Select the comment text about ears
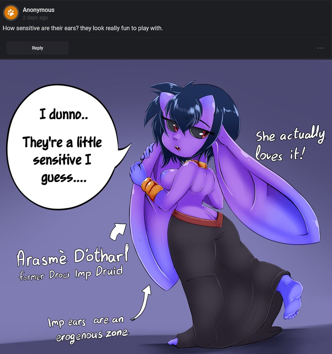This screenshot has height=354, width=332. click(82, 28)
